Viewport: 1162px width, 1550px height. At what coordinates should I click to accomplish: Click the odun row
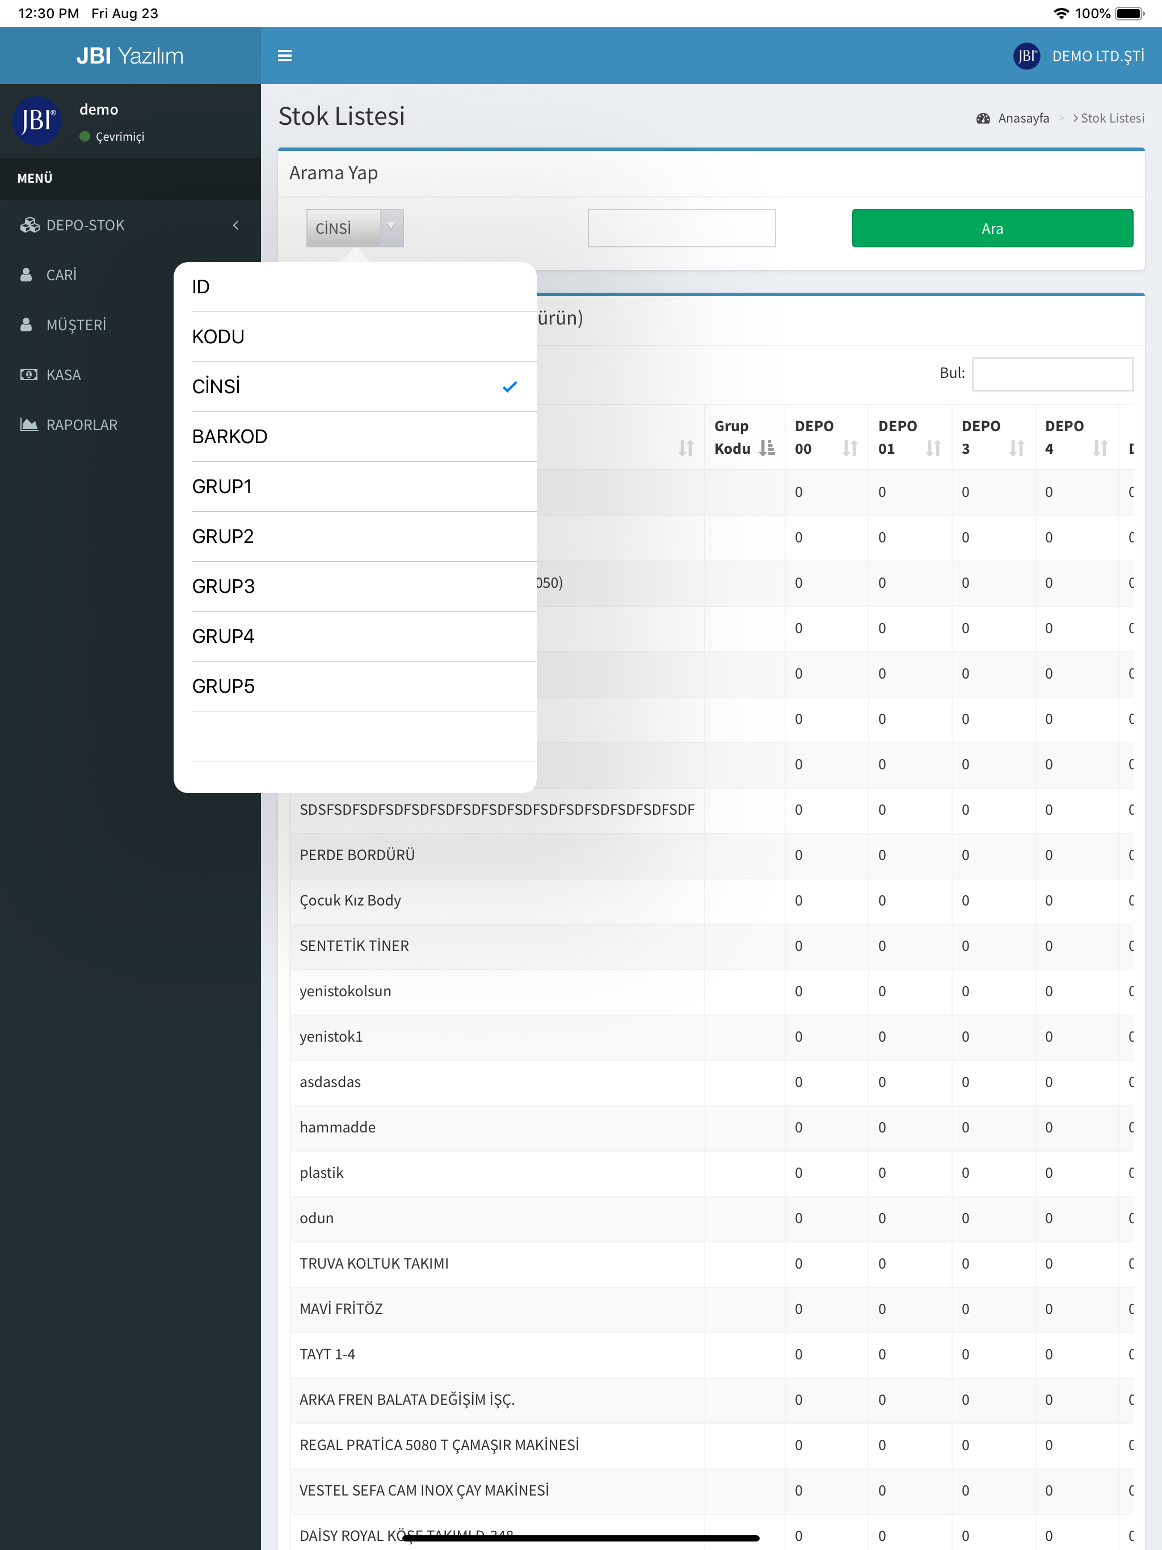tap(711, 1218)
